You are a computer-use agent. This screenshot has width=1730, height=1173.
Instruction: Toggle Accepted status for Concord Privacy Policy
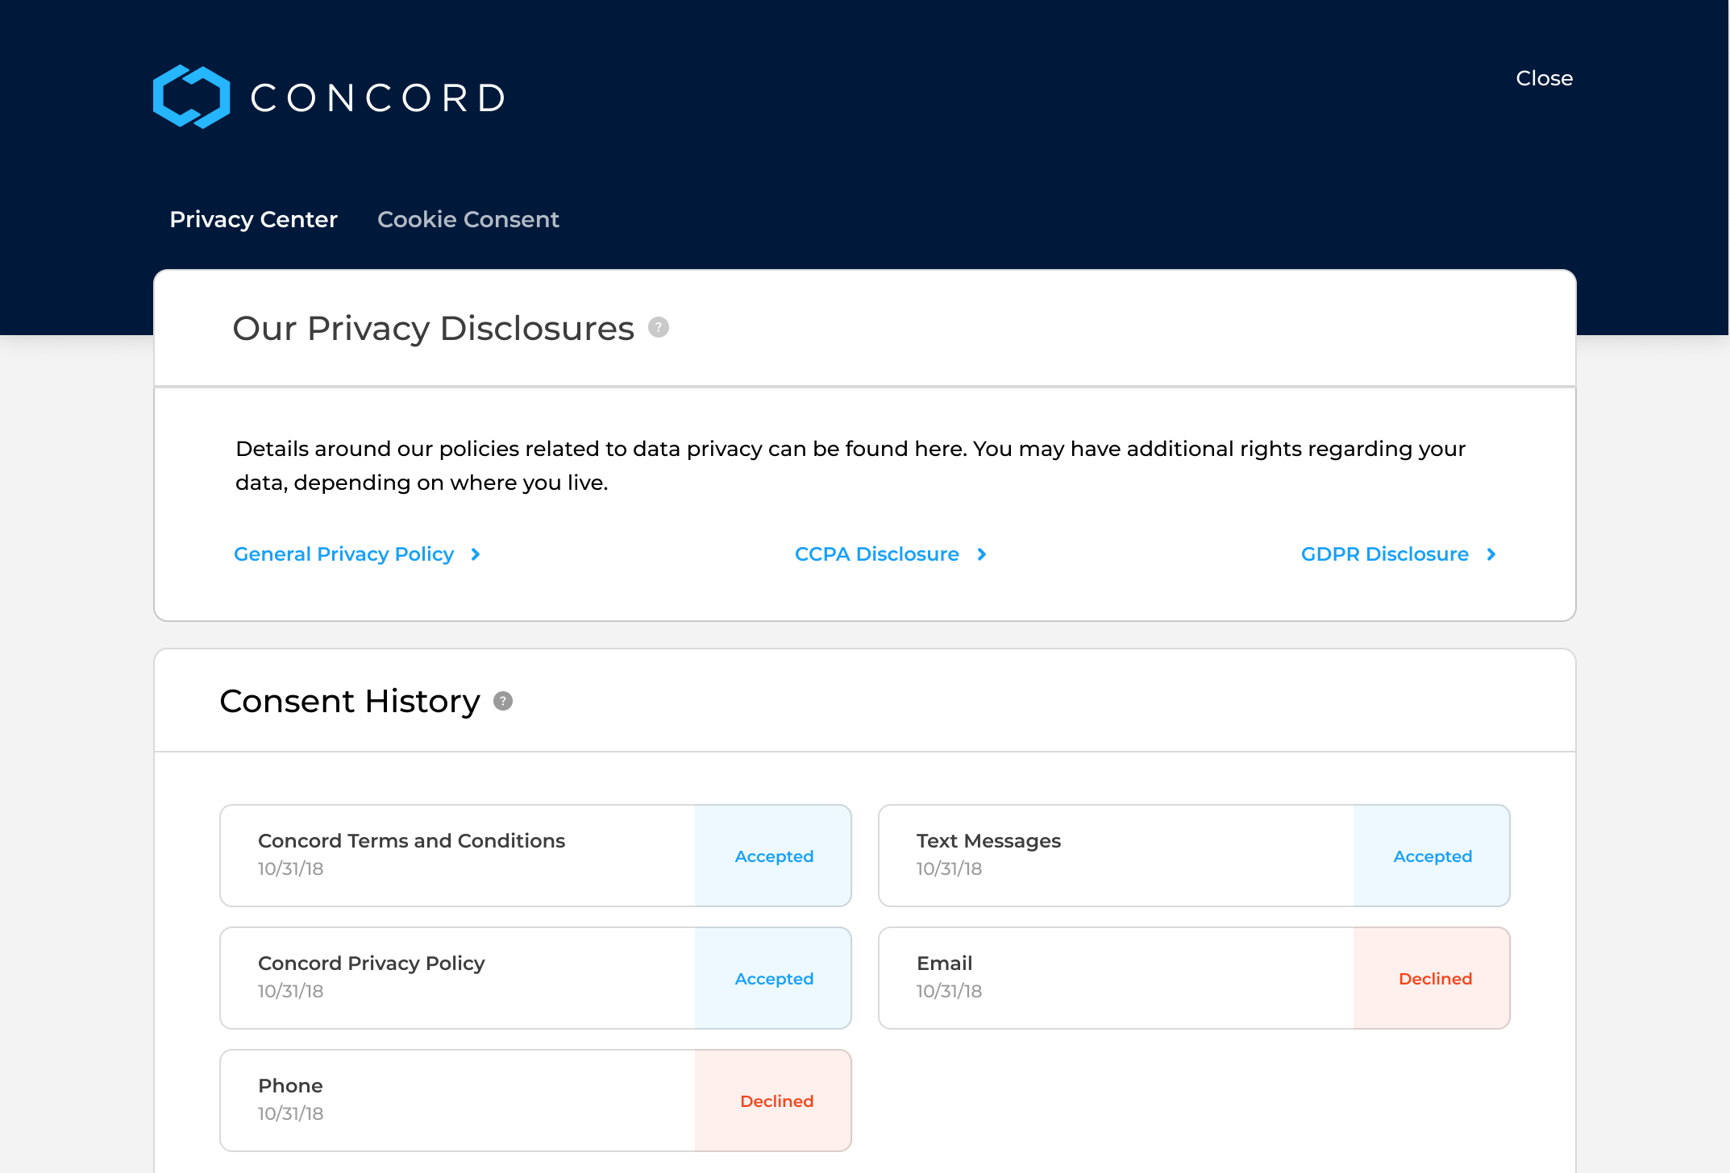773,979
